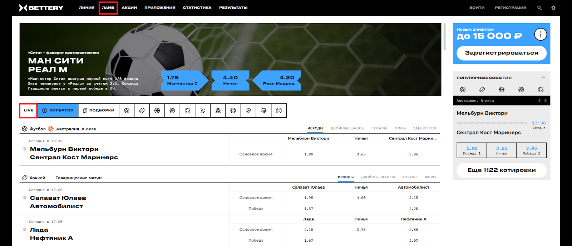Pick the table tennis sport filter

(203, 111)
